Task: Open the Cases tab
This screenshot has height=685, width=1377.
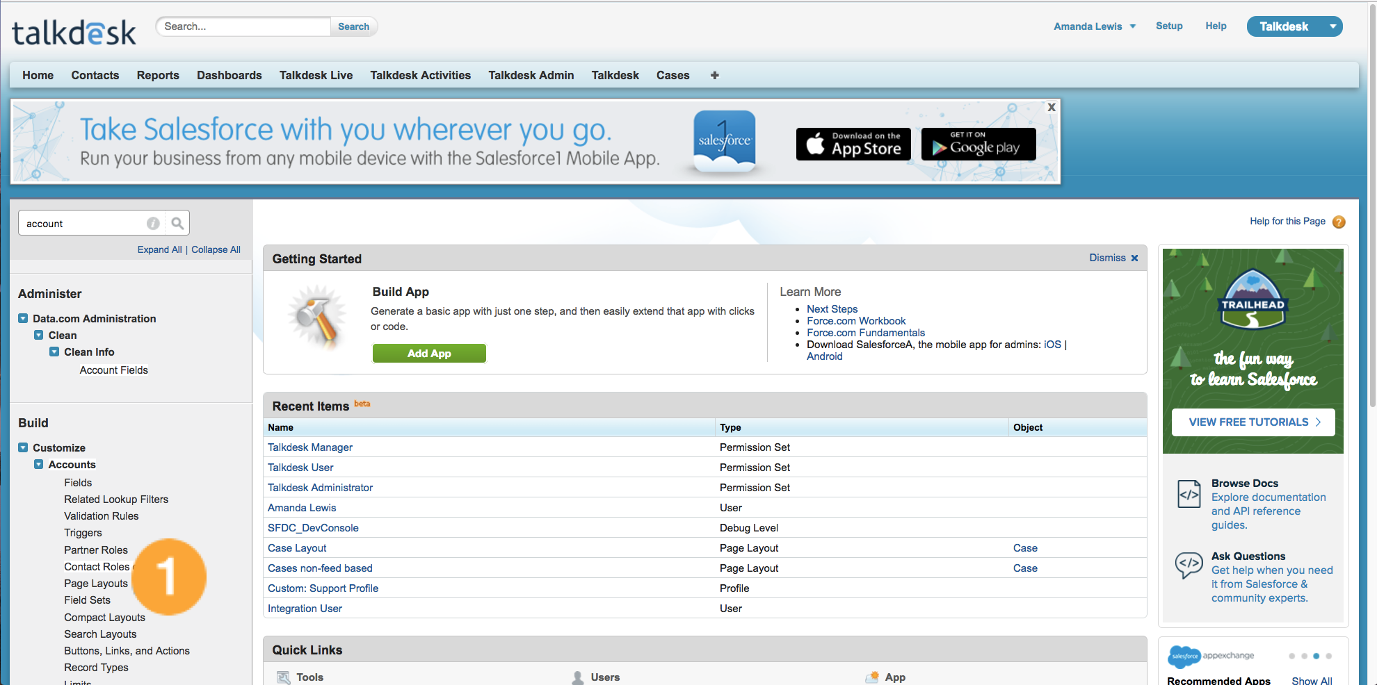Action: [x=673, y=75]
